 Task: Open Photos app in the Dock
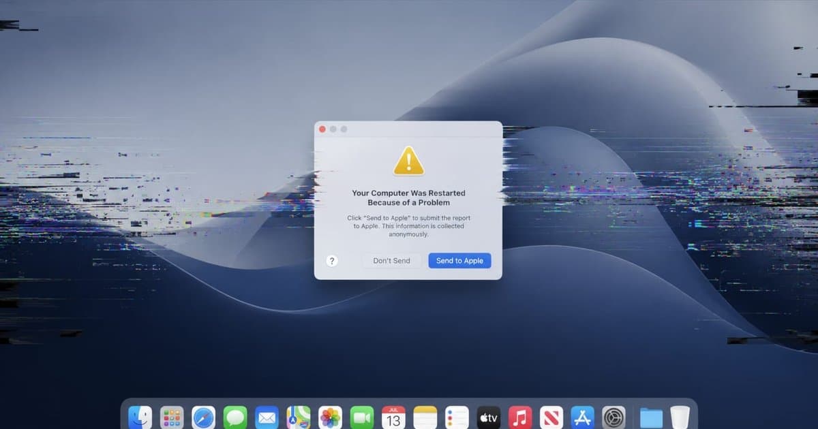331,417
